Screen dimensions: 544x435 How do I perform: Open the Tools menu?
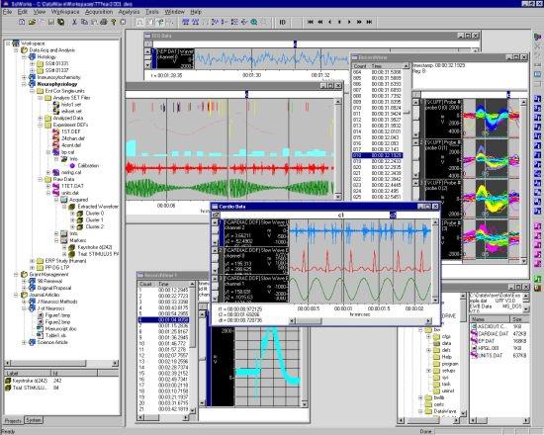click(152, 12)
